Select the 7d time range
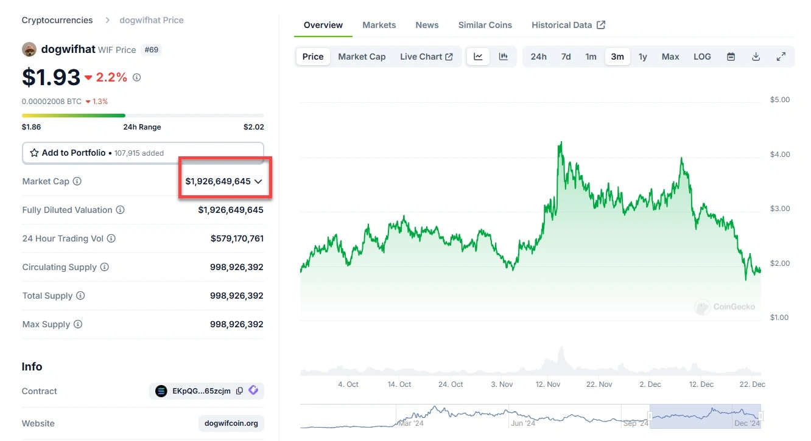This screenshot has height=441, width=811. (566, 57)
